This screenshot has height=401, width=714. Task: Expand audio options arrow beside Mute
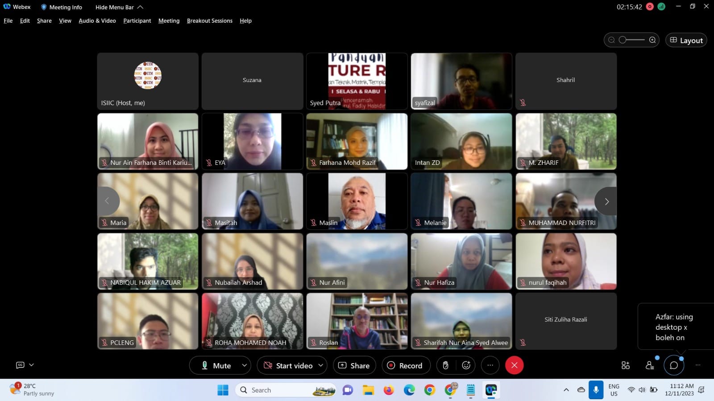tap(244, 365)
